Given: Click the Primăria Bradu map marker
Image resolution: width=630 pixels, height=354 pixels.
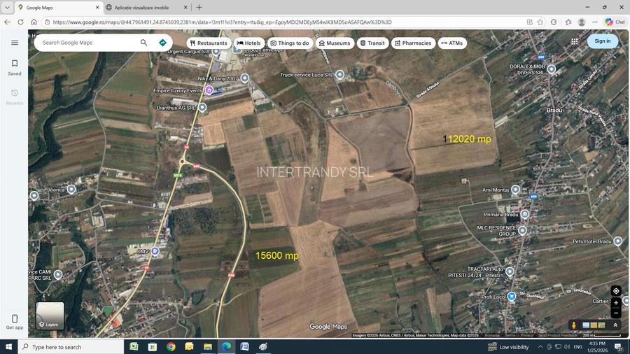Looking at the screenshot, I should [x=524, y=214].
